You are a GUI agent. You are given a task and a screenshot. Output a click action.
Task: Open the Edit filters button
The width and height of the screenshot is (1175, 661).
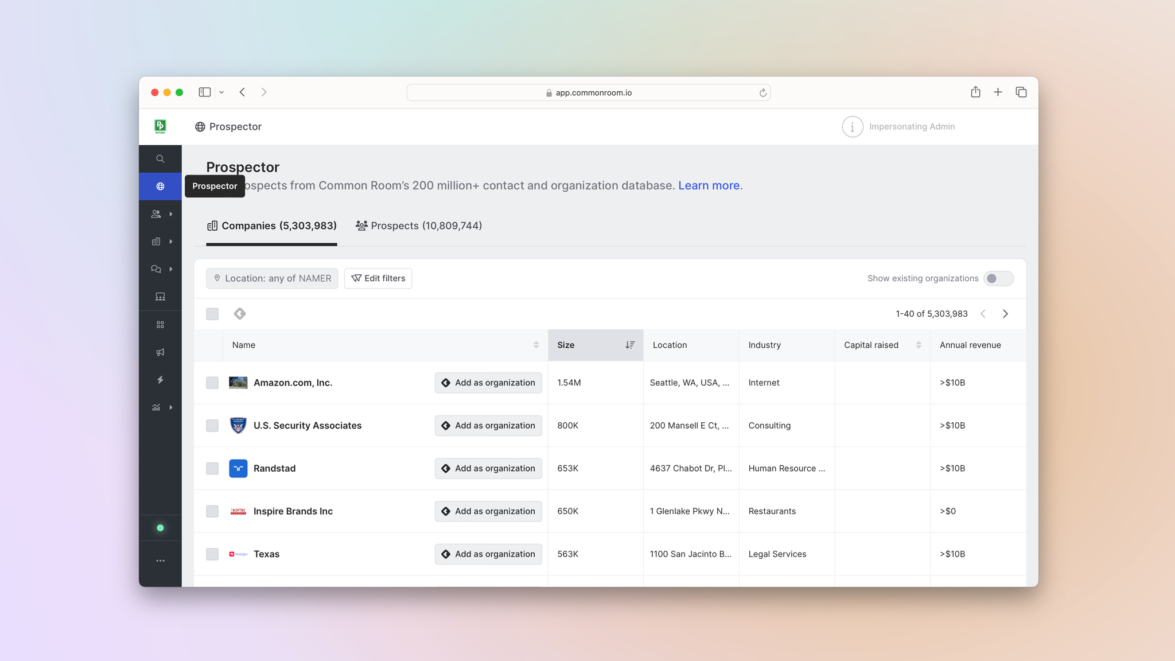[378, 278]
